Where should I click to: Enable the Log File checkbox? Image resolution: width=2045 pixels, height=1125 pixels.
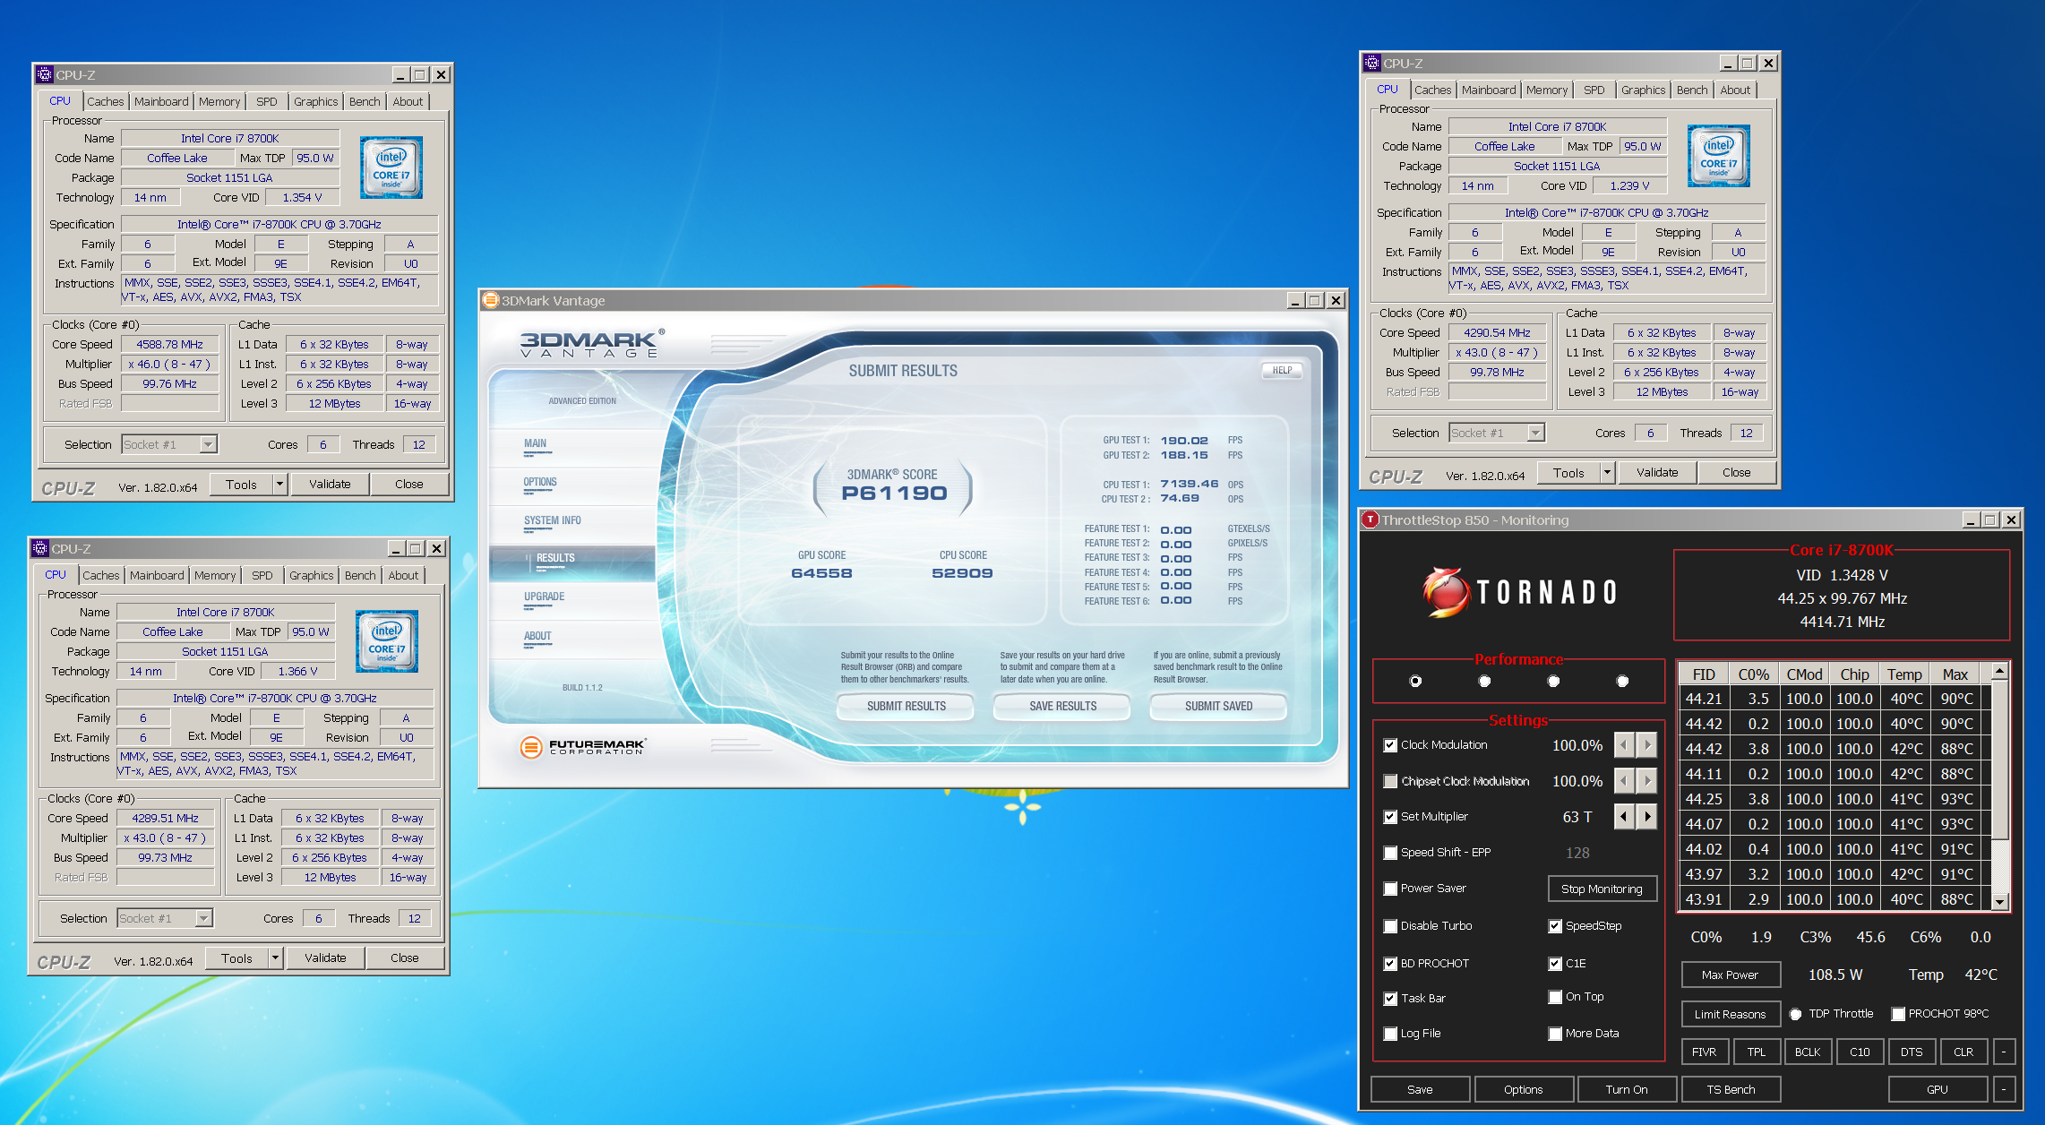pyautogui.click(x=1390, y=1034)
